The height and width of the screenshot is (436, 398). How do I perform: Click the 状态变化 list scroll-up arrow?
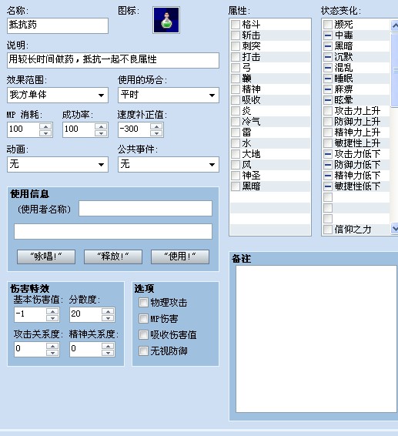point(394,25)
